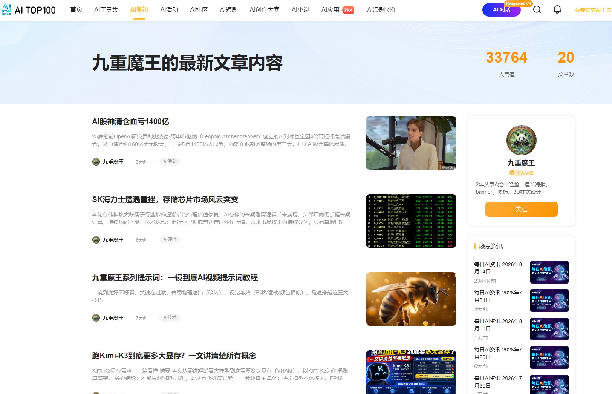Click the 九重魔王 name in profile card
This screenshot has width=612, height=394.
(x=522, y=163)
